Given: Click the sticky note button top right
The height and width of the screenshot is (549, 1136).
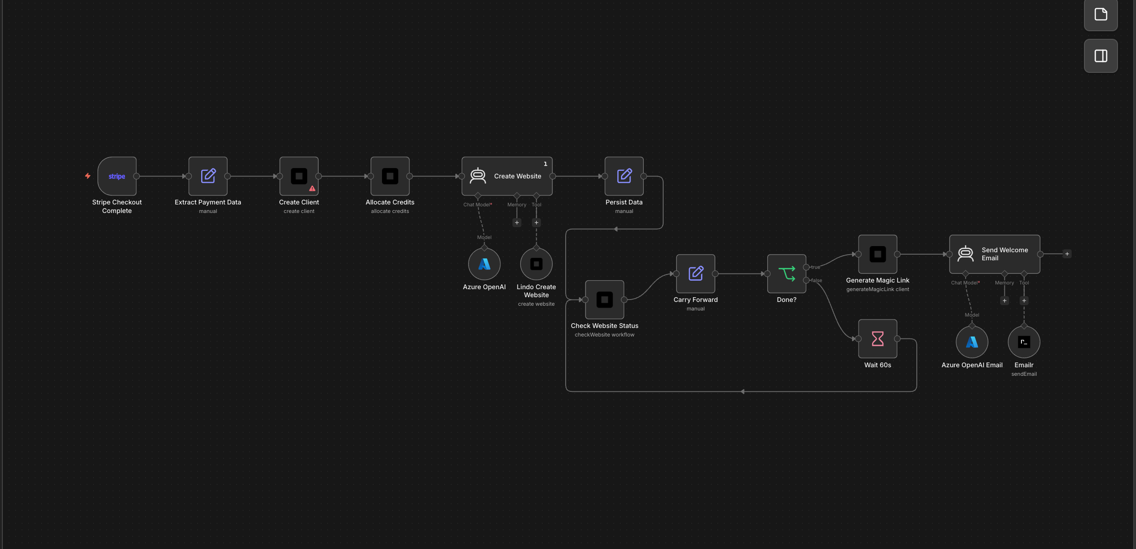Looking at the screenshot, I should coord(1101,14).
